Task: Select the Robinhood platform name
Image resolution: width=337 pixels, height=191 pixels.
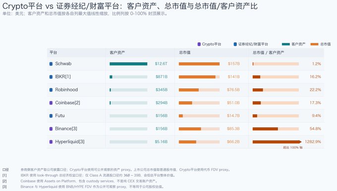Action: (x=66, y=90)
